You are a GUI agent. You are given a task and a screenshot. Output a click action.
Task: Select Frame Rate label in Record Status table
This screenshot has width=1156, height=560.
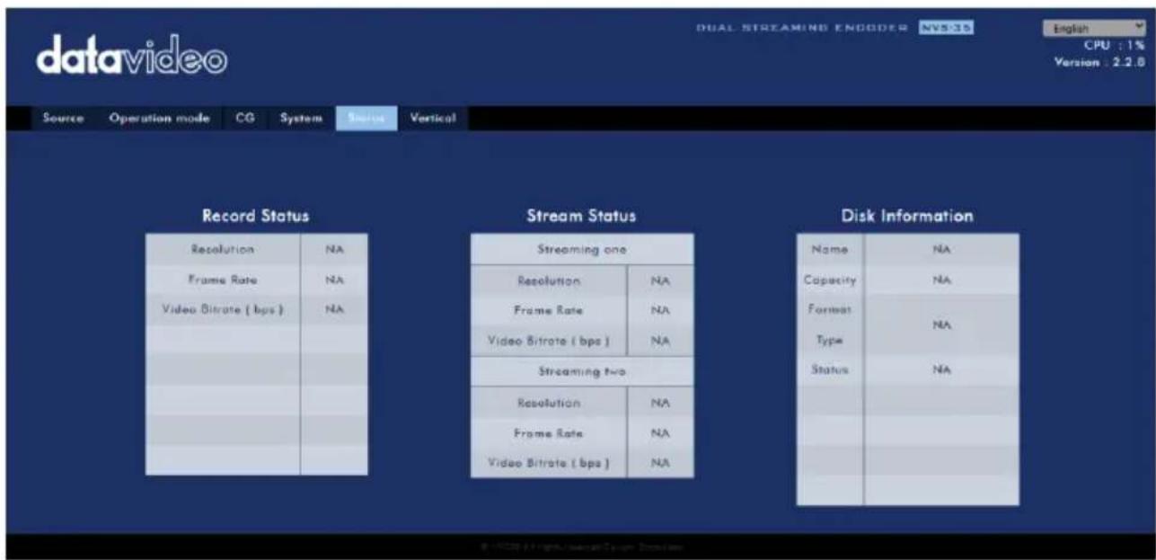point(222,280)
